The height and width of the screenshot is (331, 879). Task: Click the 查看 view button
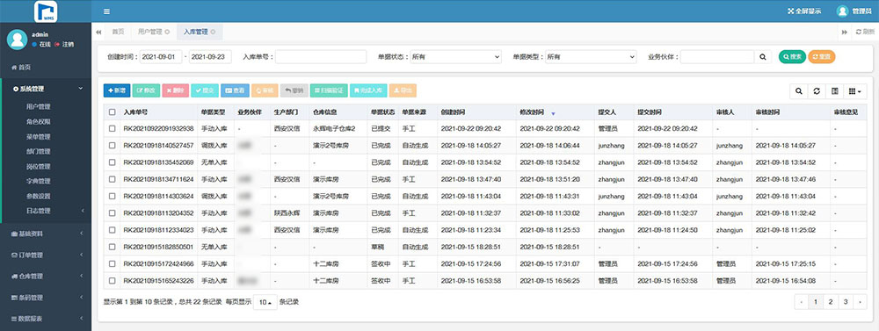pyautogui.click(x=235, y=90)
